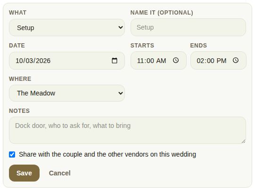Viewport: 255px width, 190px height.
Task: Select the year 2026 in date field
Action: pos(43,61)
